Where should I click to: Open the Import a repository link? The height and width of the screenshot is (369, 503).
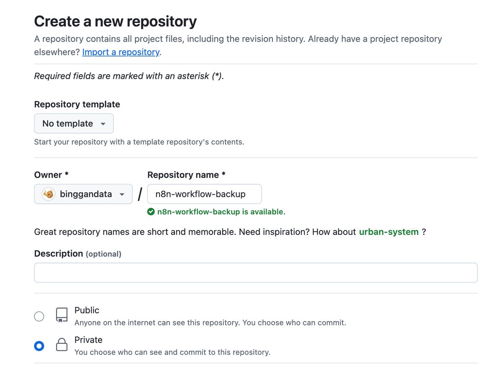120,52
